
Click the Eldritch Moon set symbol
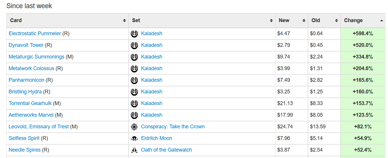pyautogui.click(x=134, y=138)
